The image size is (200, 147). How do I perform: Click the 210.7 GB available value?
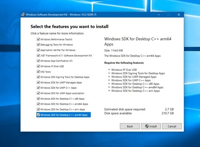pyautogui.click(x=168, y=113)
